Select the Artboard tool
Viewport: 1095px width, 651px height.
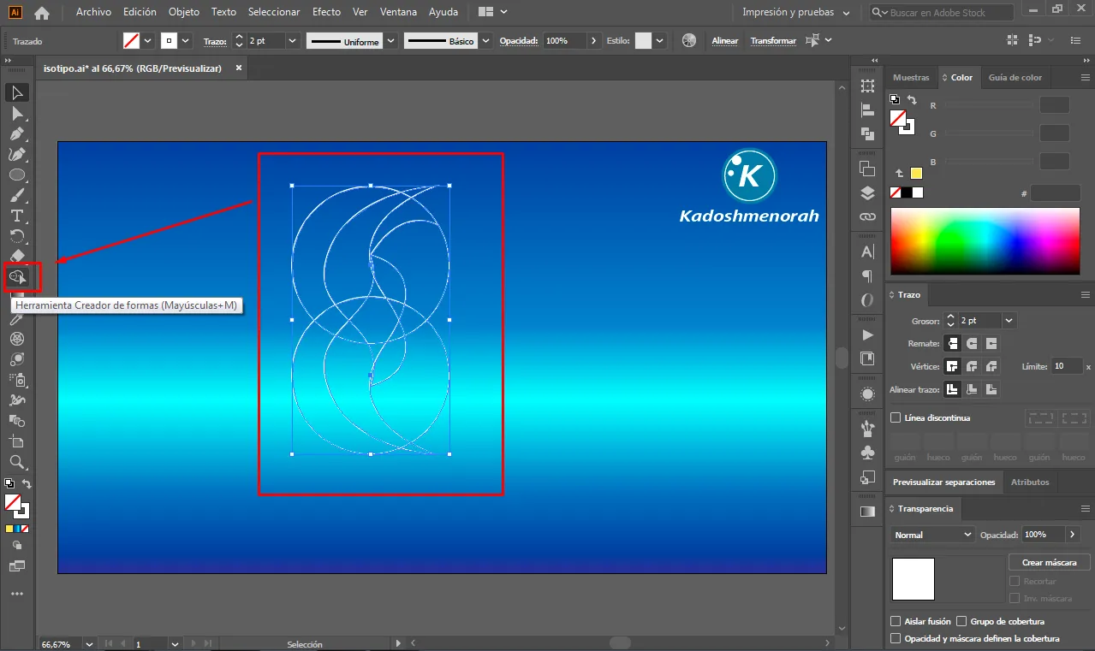pyautogui.click(x=17, y=441)
